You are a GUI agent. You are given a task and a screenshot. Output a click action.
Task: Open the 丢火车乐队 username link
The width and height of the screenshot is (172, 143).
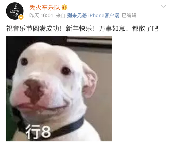coord(45,8)
